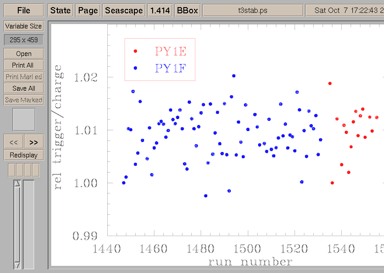Open the File menu

24,11
